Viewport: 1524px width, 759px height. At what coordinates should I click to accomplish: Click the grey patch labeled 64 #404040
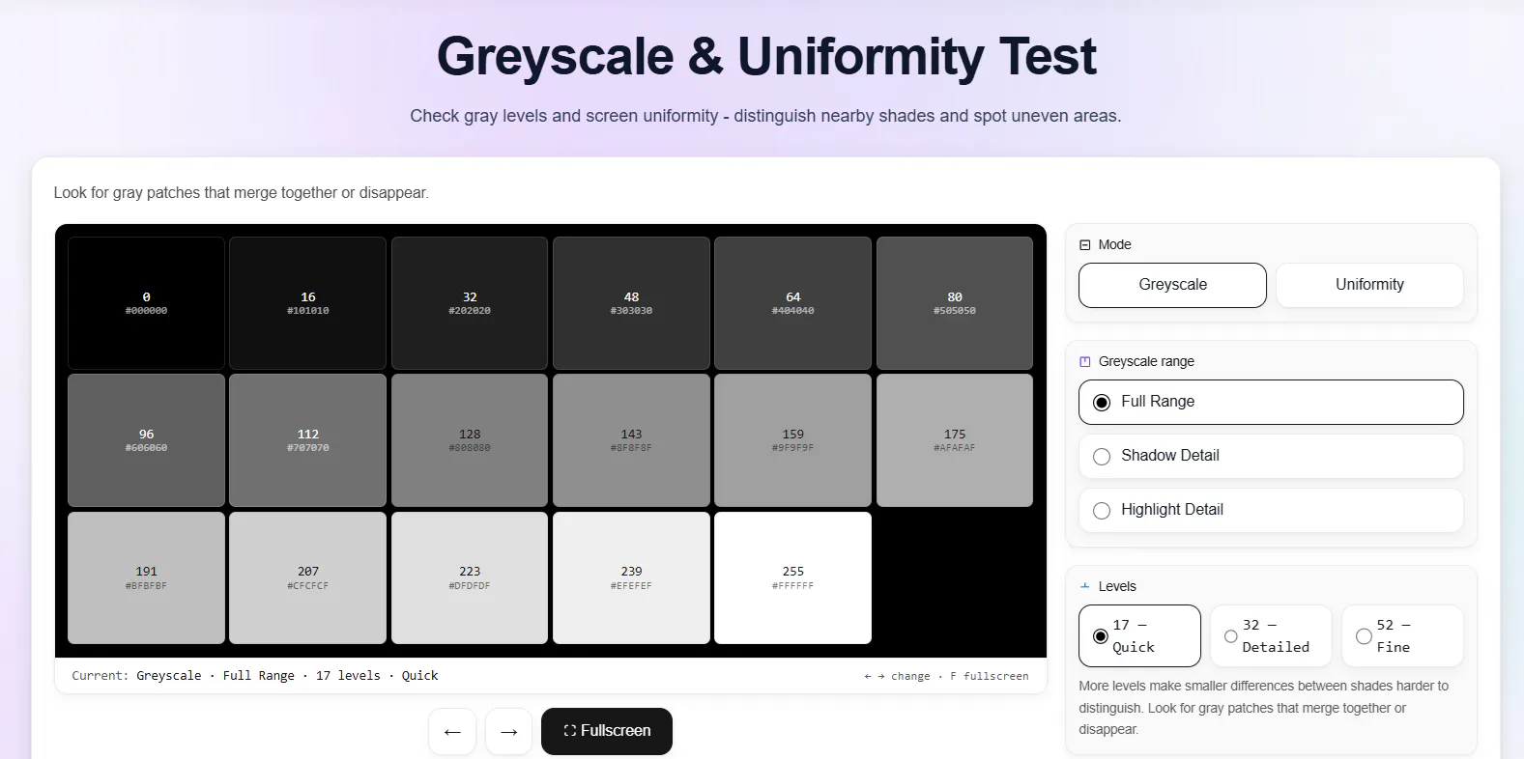pos(792,303)
